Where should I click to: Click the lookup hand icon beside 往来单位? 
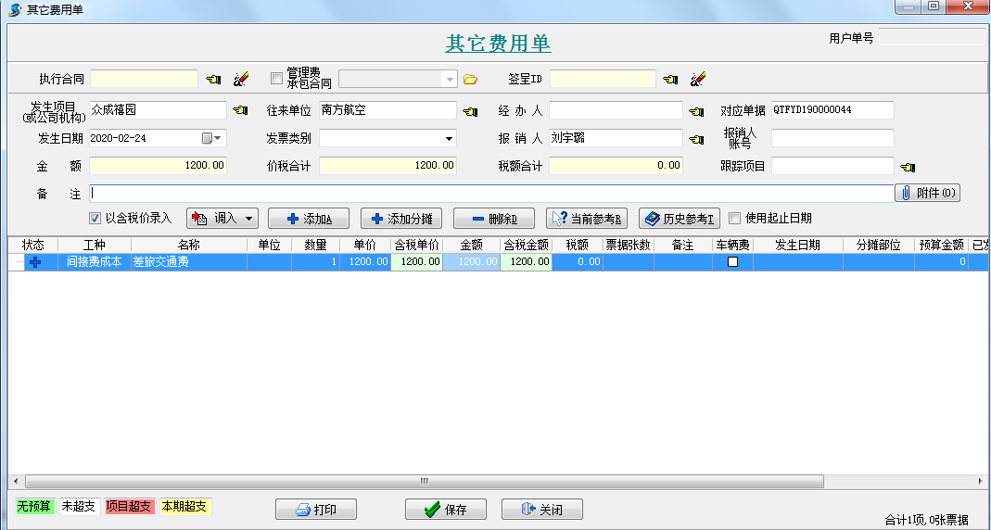coord(470,112)
